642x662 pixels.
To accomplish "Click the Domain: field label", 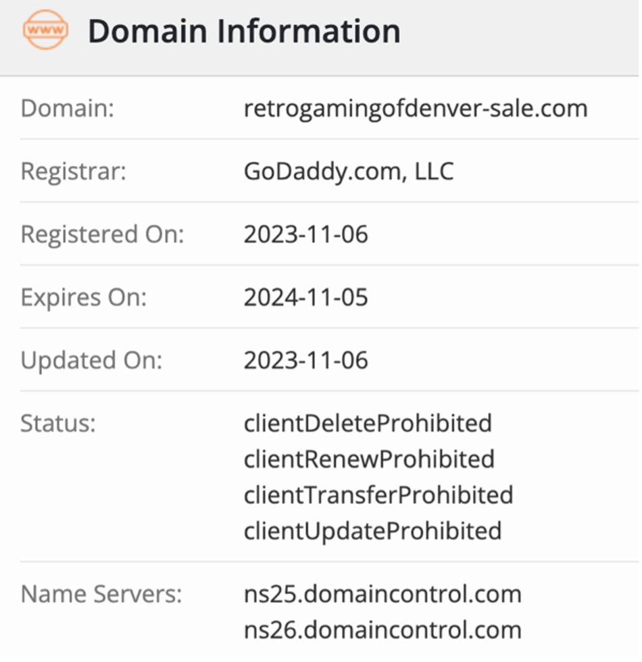I will 68,108.
